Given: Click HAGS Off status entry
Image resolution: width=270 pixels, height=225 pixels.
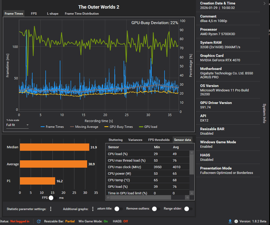Looking at the screenshot, I should tap(120, 221).
